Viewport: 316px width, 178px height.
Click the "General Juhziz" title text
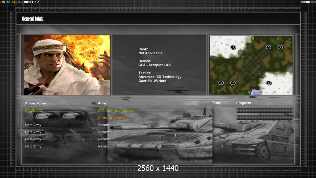point(33,19)
